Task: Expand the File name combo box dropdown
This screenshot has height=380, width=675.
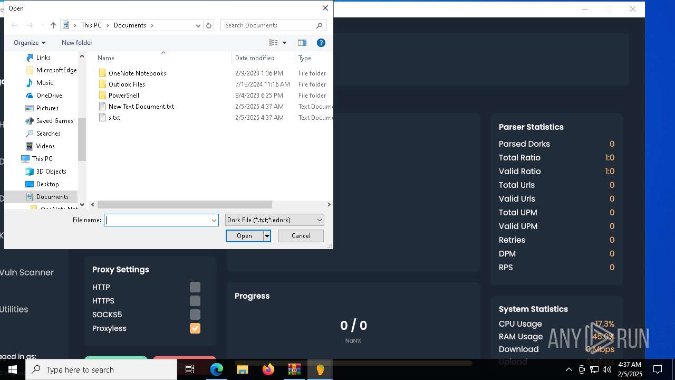Action: 214,220
